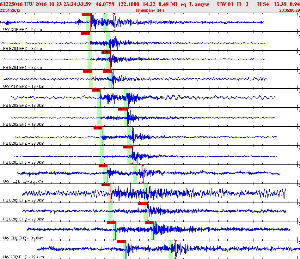
Task: Click the top red triangle marker on UW CDF EHZ
Action: click(x=114, y=14)
